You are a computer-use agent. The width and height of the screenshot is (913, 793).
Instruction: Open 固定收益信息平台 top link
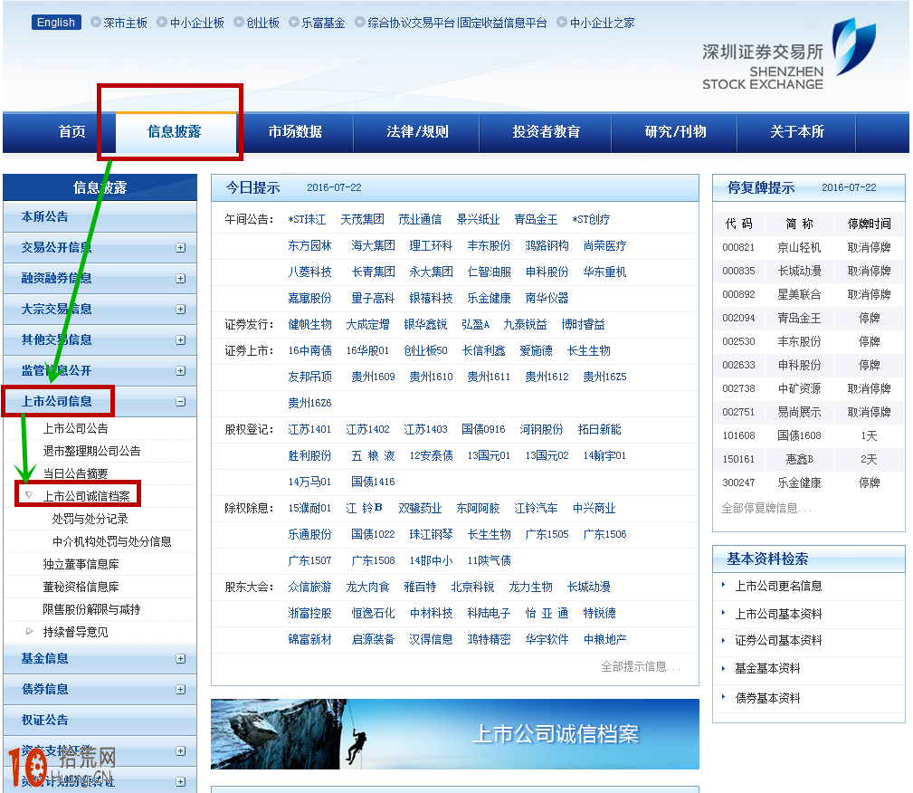(503, 23)
